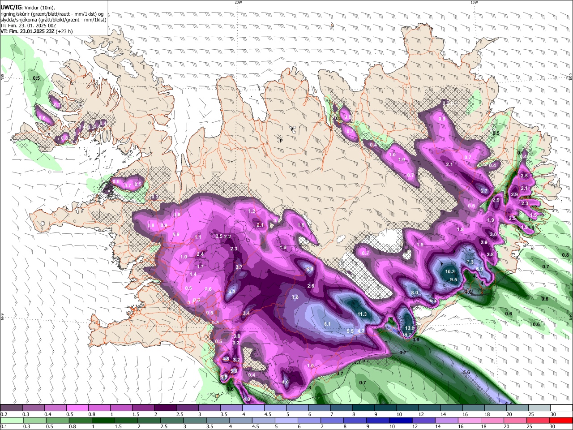The width and height of the screenshot is (573, 430).
Task: Click the 0.2 label in the legend
Action: (x=4, y=414)
